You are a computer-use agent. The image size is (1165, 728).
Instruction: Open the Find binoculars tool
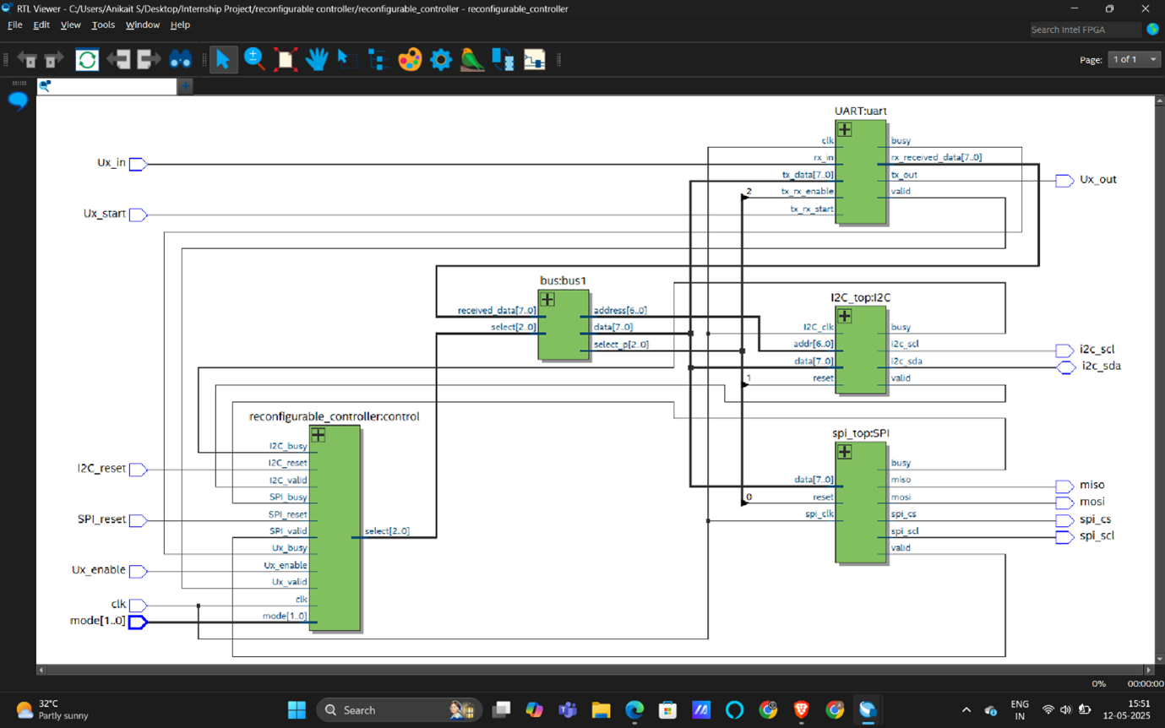click(181, 60)
